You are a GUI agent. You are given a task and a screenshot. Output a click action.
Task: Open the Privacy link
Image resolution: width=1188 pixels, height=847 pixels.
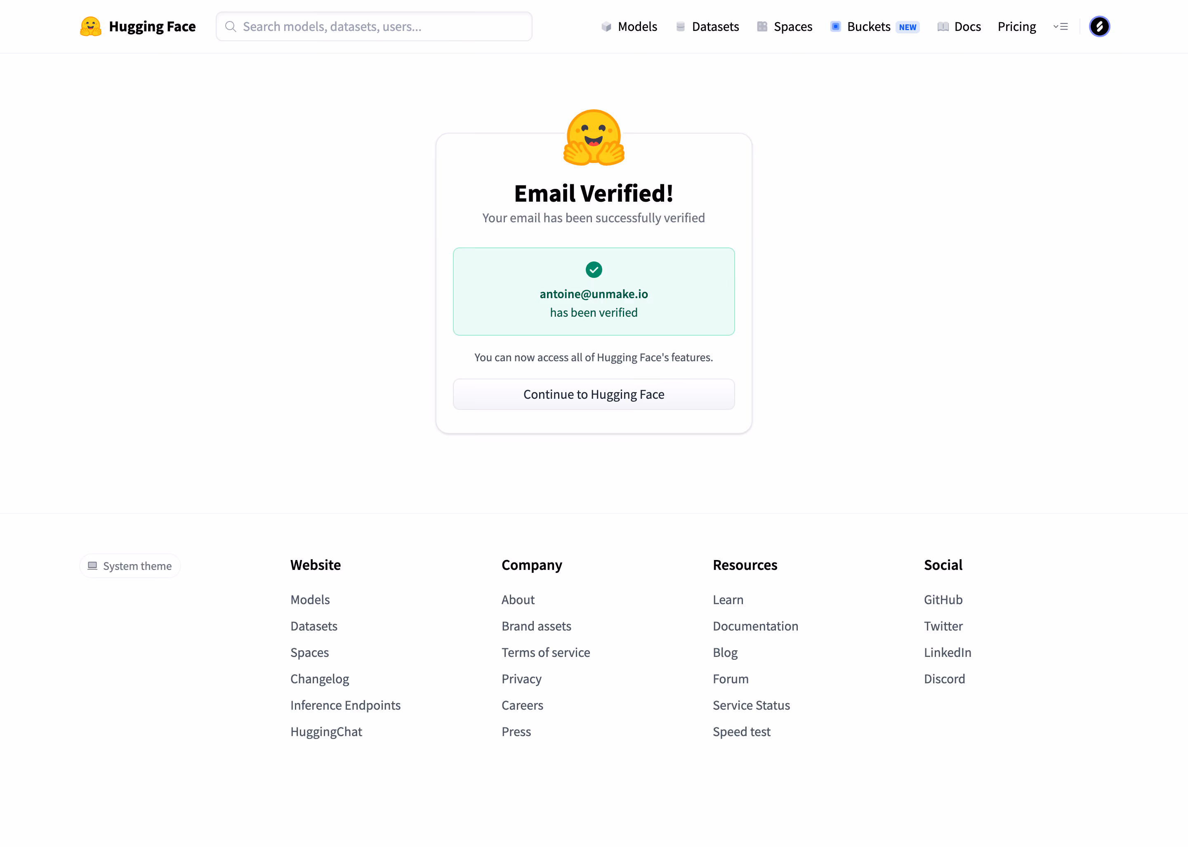pos(521,679)
